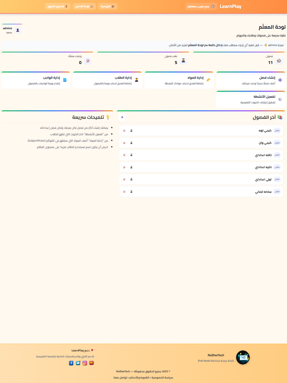Click the email envelope icon in the footer

pyautogui.click(x=92, y=363)
